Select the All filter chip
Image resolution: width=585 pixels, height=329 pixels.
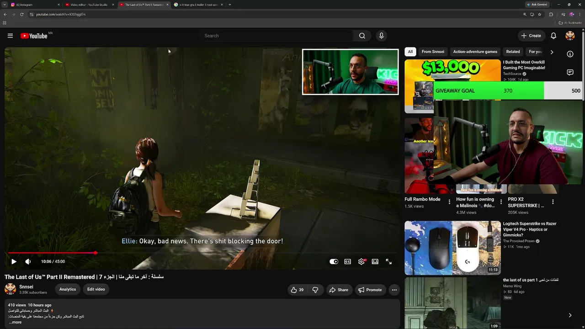(410, 52)
